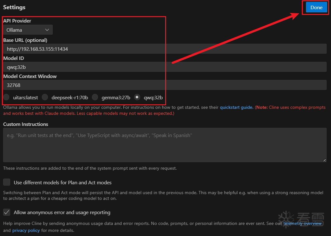Click the Settings heading text

click(14, 7)
